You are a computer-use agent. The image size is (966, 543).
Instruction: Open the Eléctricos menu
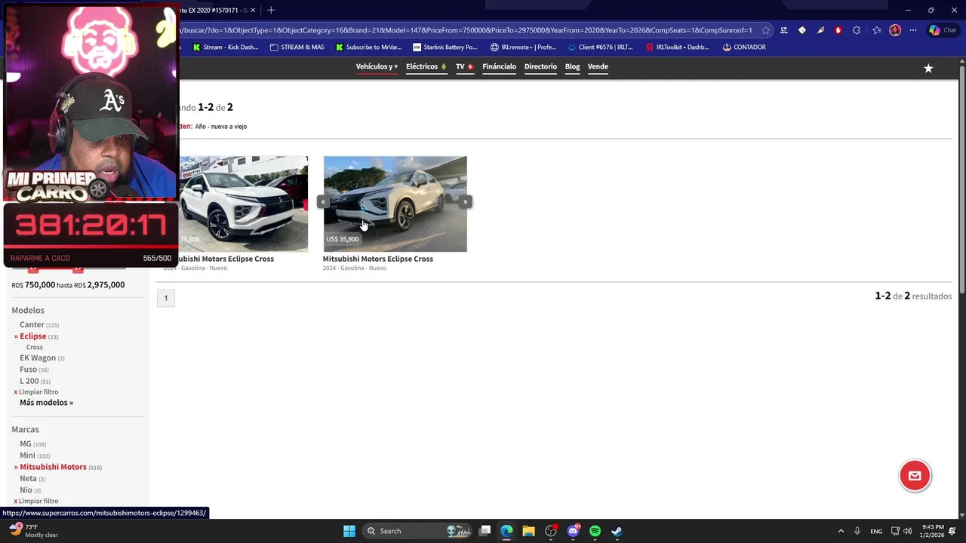[426, 66]
